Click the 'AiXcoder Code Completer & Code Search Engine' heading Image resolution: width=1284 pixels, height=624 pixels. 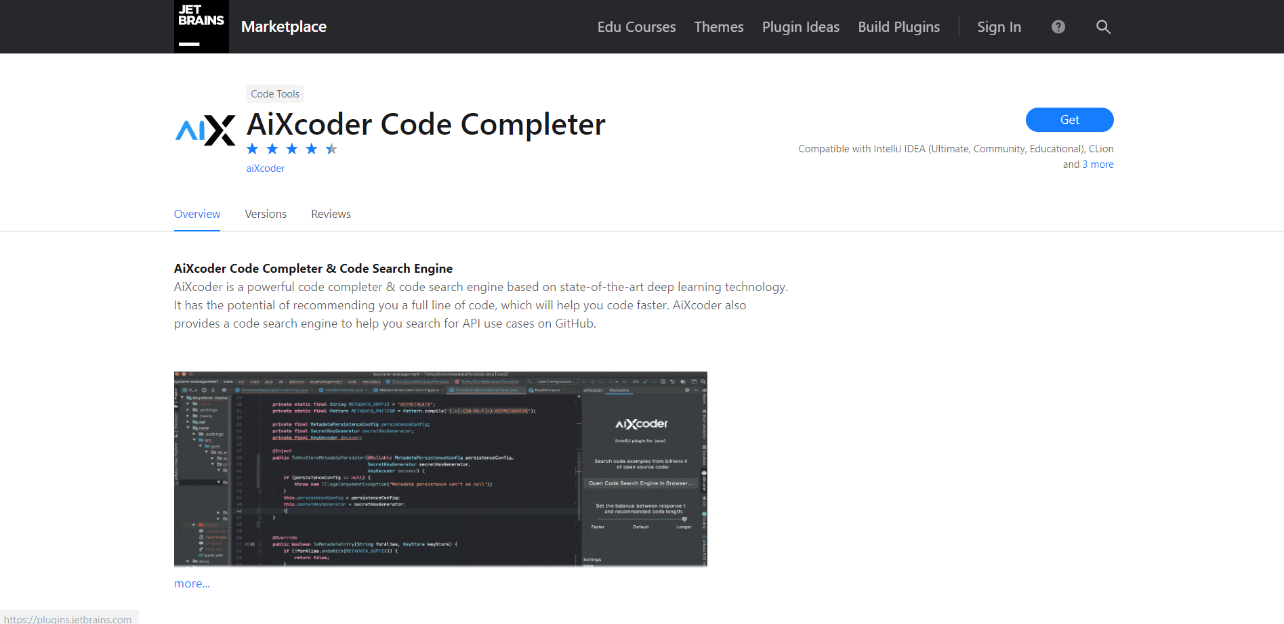313,269
